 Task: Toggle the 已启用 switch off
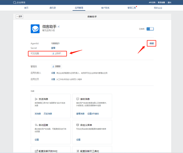[x=150, y=29]
